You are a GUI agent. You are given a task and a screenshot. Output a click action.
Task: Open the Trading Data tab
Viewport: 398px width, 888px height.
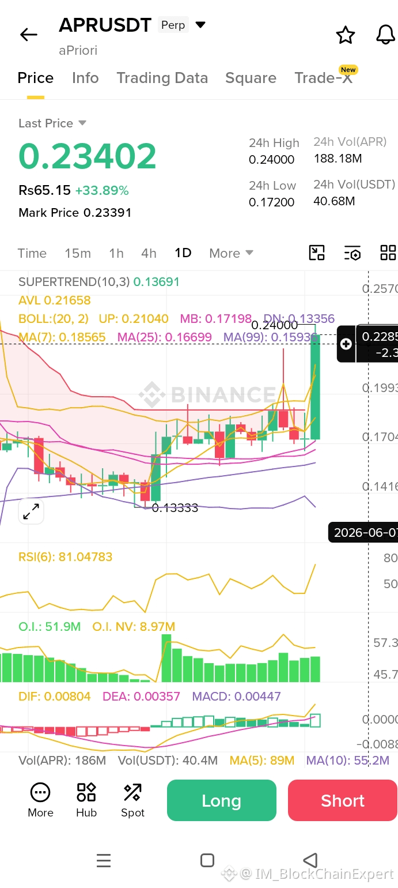(x=162, y=78)
